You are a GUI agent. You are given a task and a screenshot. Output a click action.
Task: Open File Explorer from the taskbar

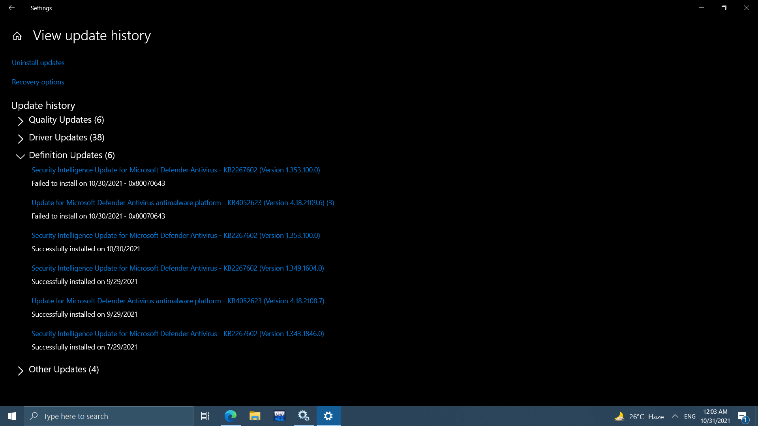(x=255, y=416)
